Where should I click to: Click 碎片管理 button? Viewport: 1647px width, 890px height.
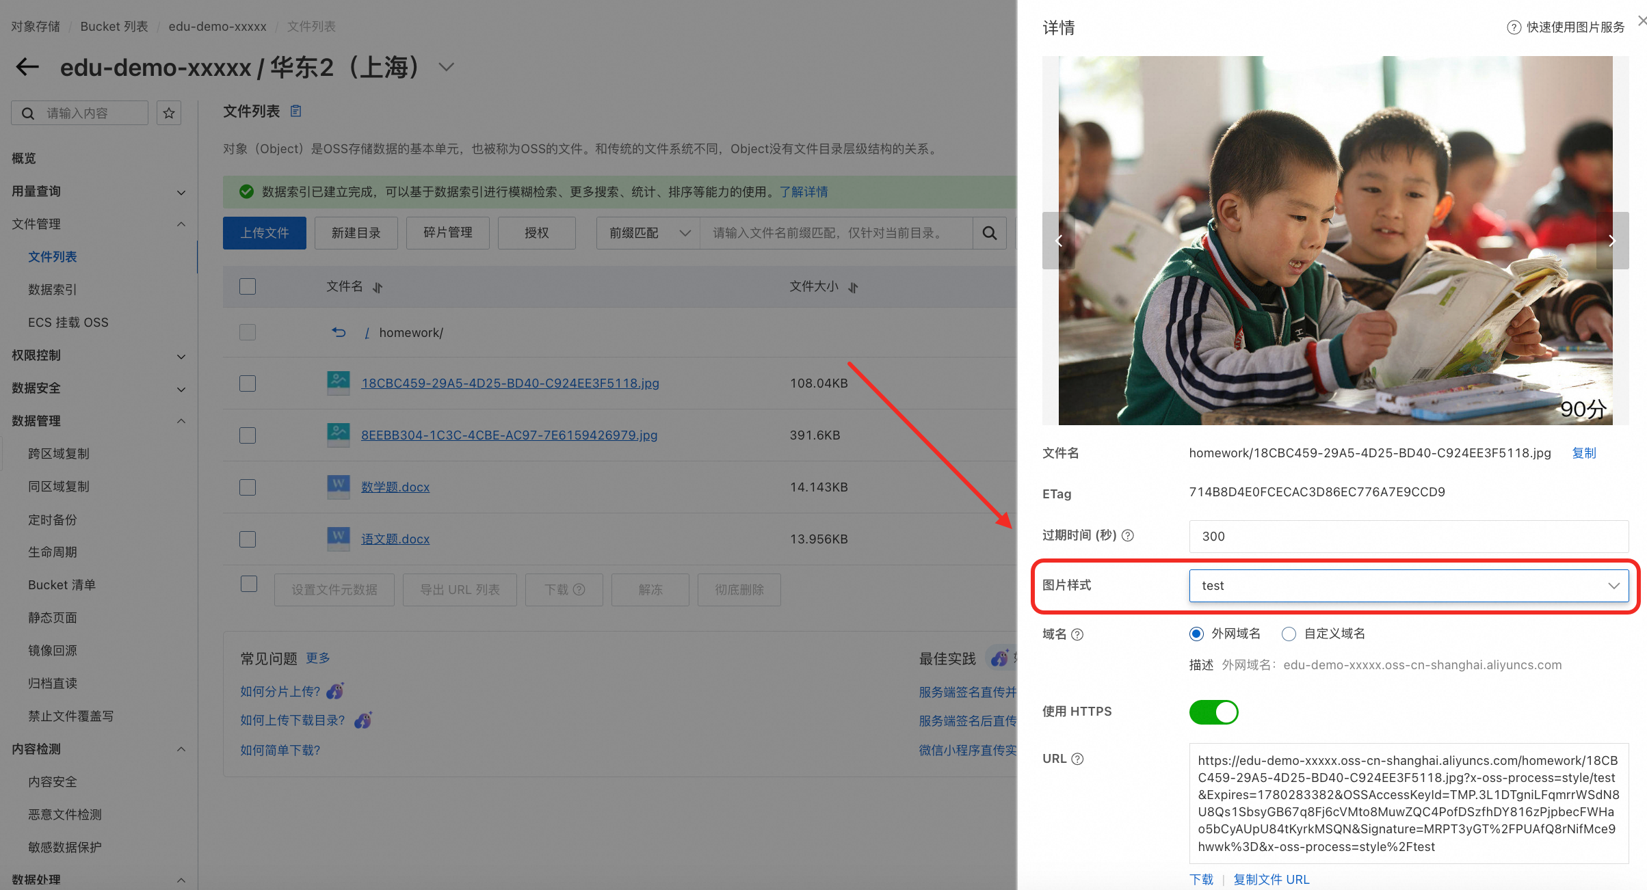[448, 233]
